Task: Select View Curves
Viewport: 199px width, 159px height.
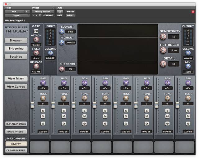Action: tap(16, 87)
